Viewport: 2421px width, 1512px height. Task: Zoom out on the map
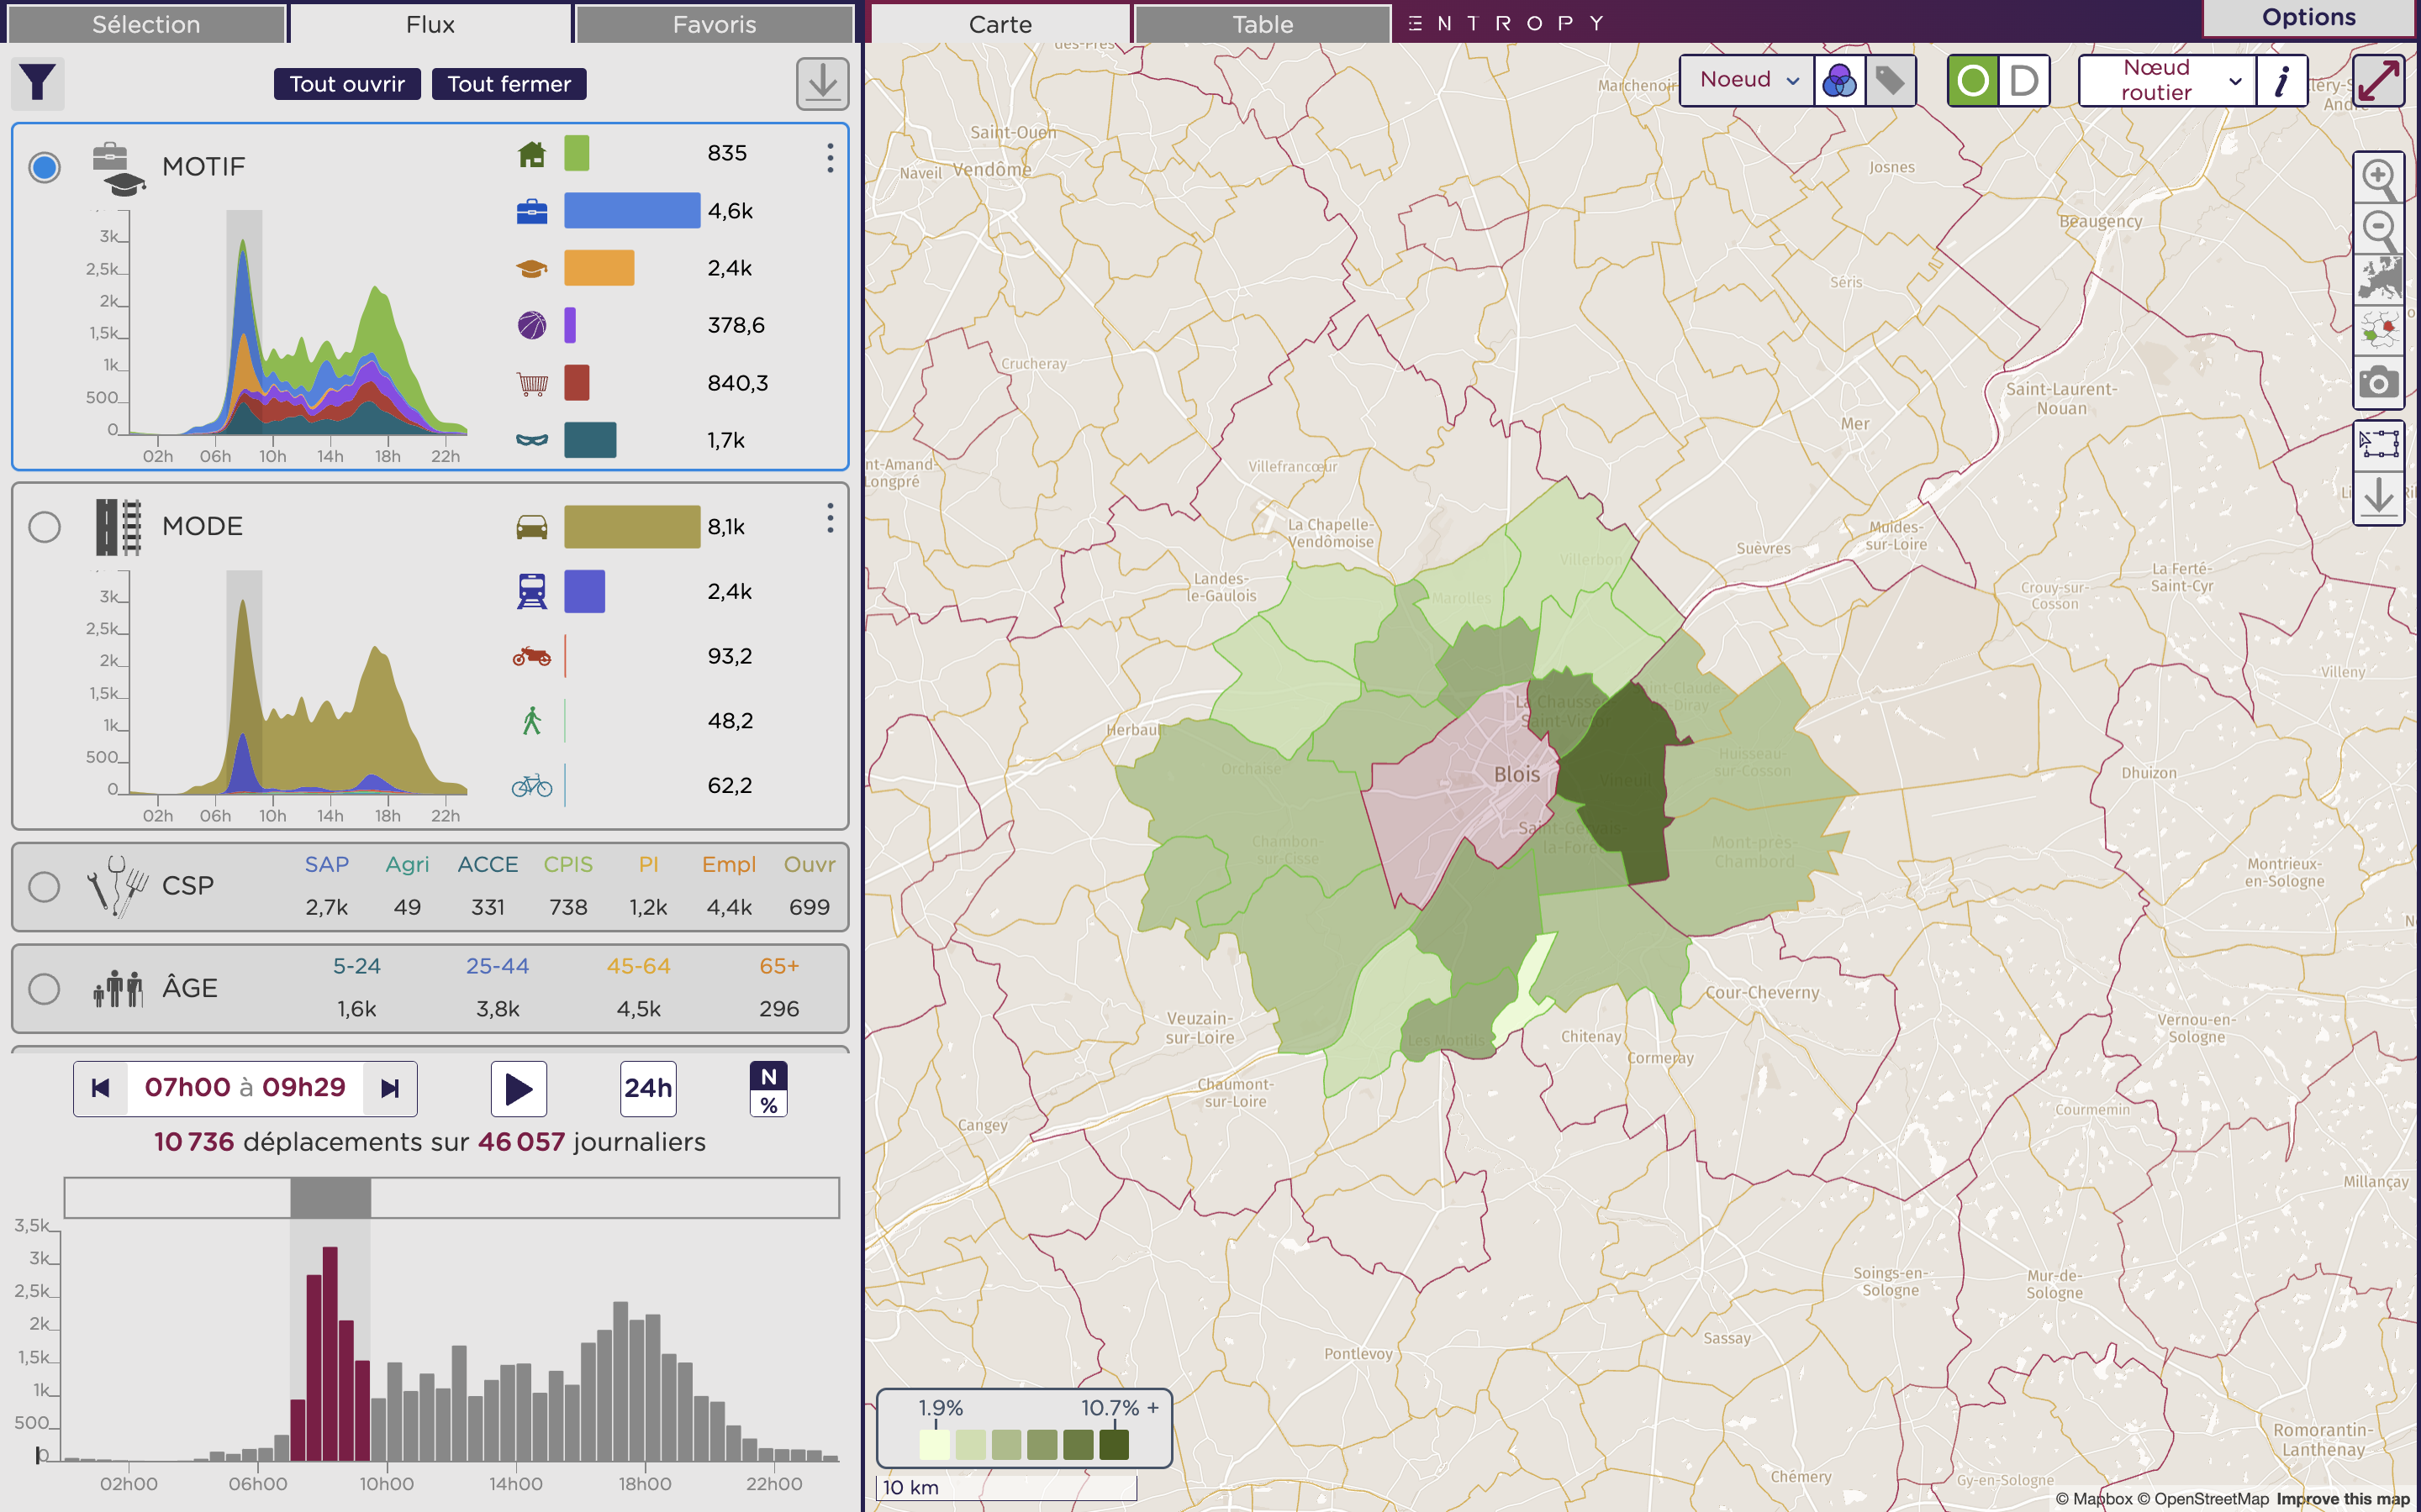(2378, 229)
